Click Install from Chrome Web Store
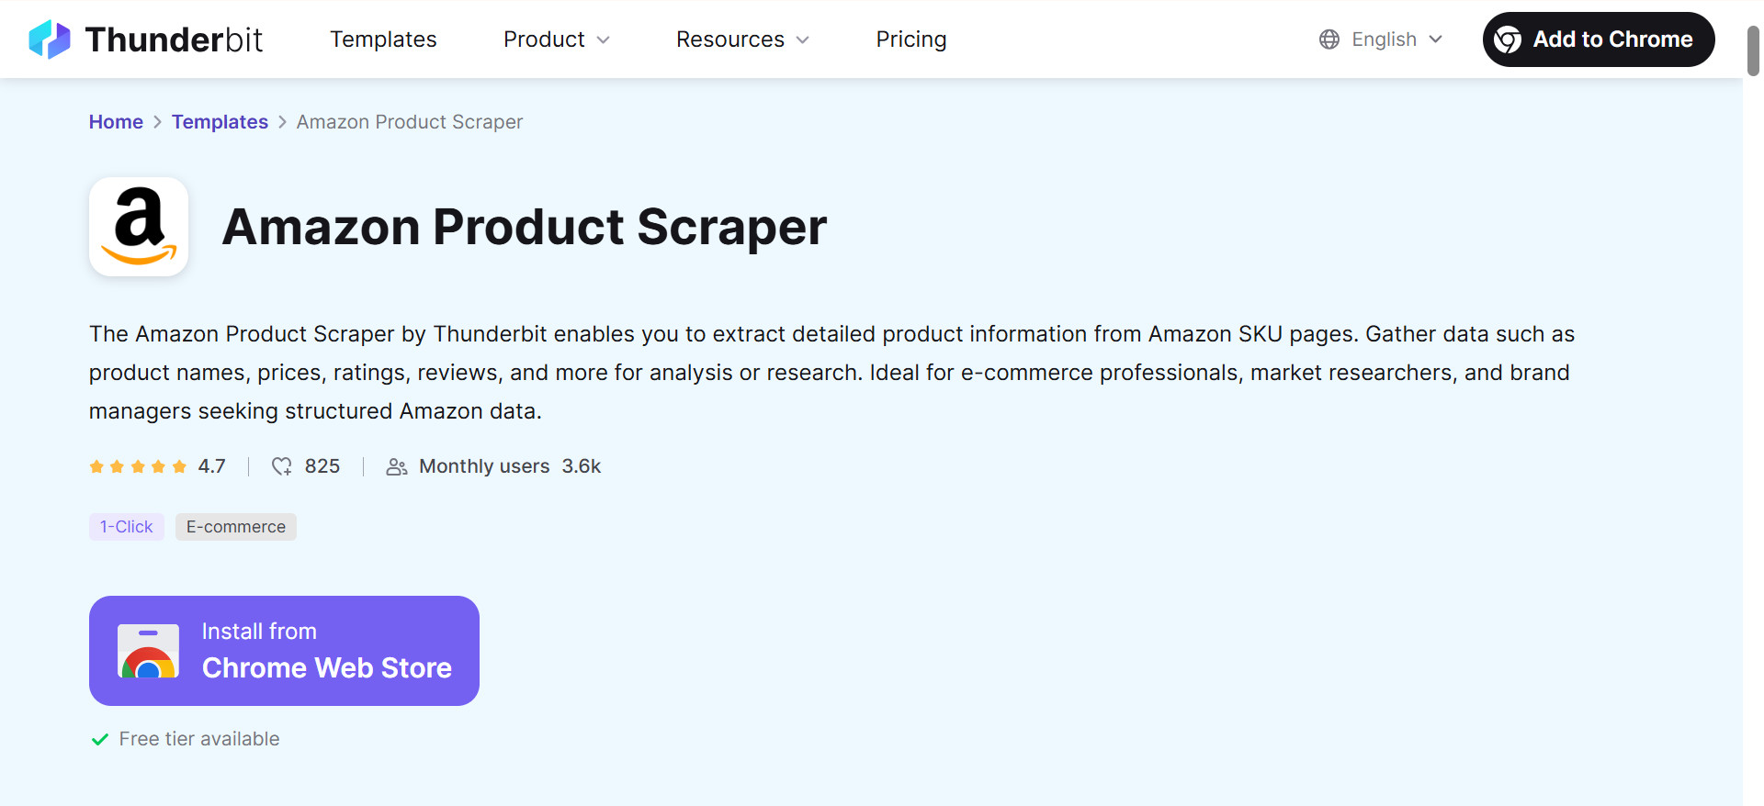This screenshot has width=1764, height=806. [284, 651]
